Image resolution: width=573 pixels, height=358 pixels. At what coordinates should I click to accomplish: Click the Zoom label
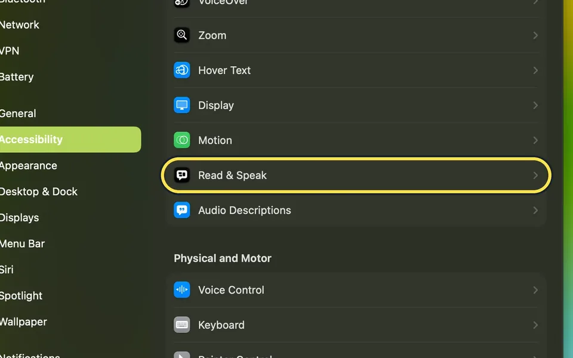(x=212, y=35)
